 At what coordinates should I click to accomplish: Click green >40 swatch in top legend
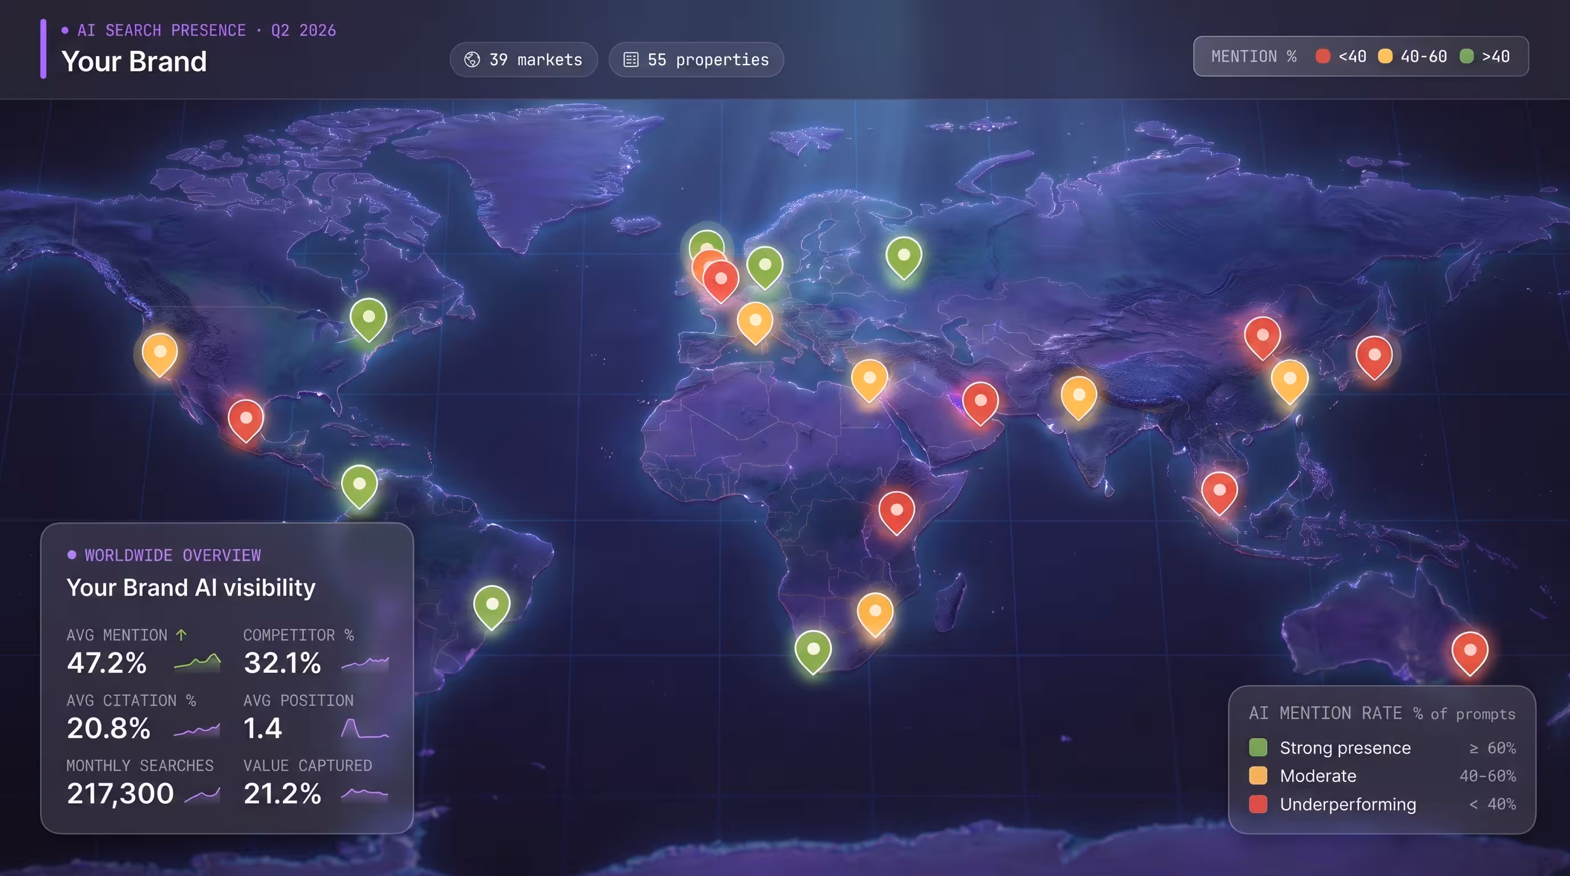pos(1466,56)
